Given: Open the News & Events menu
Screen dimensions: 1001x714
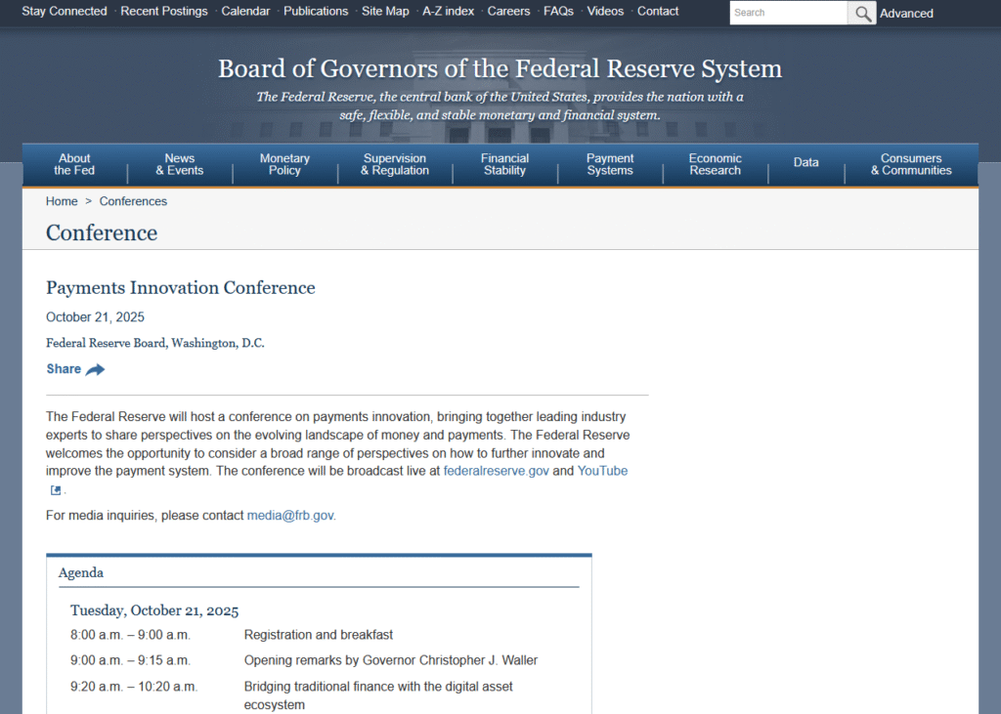Looking at the screenshot, I should 180,164.
